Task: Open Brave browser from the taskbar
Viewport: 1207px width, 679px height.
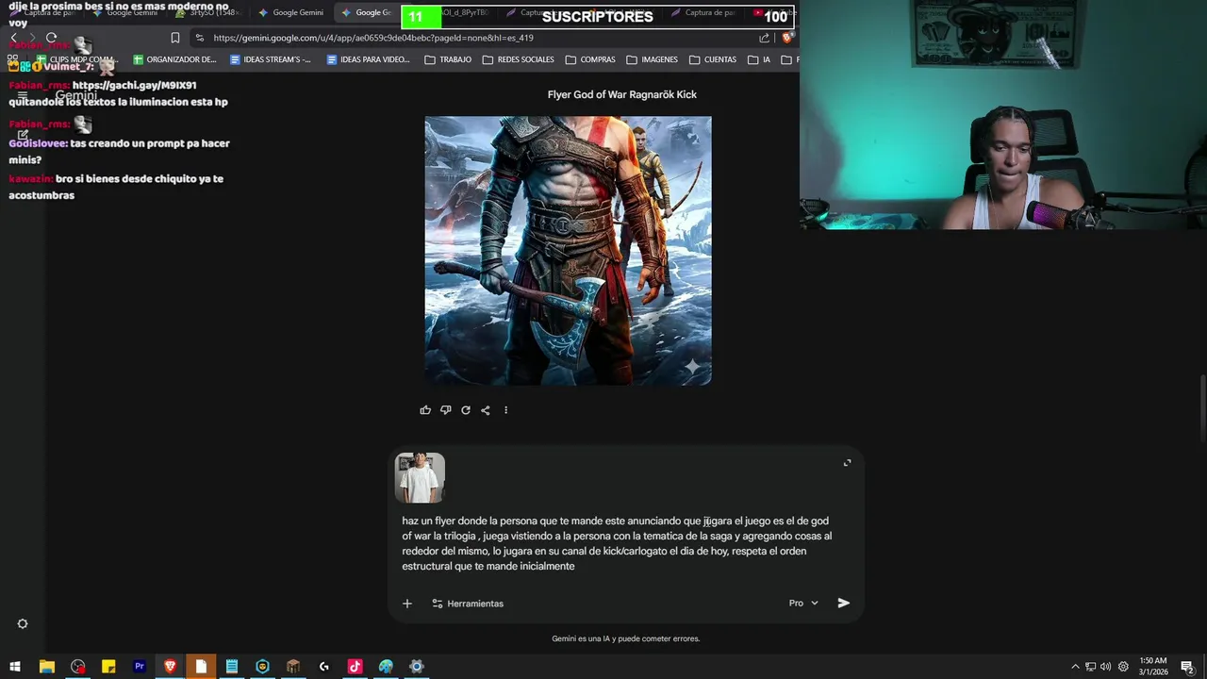Action: [170, 667]
